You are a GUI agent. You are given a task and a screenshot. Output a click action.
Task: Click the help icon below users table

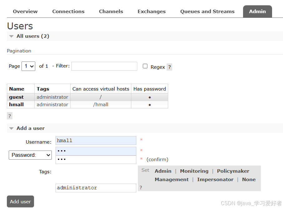(x=10, y=116)
